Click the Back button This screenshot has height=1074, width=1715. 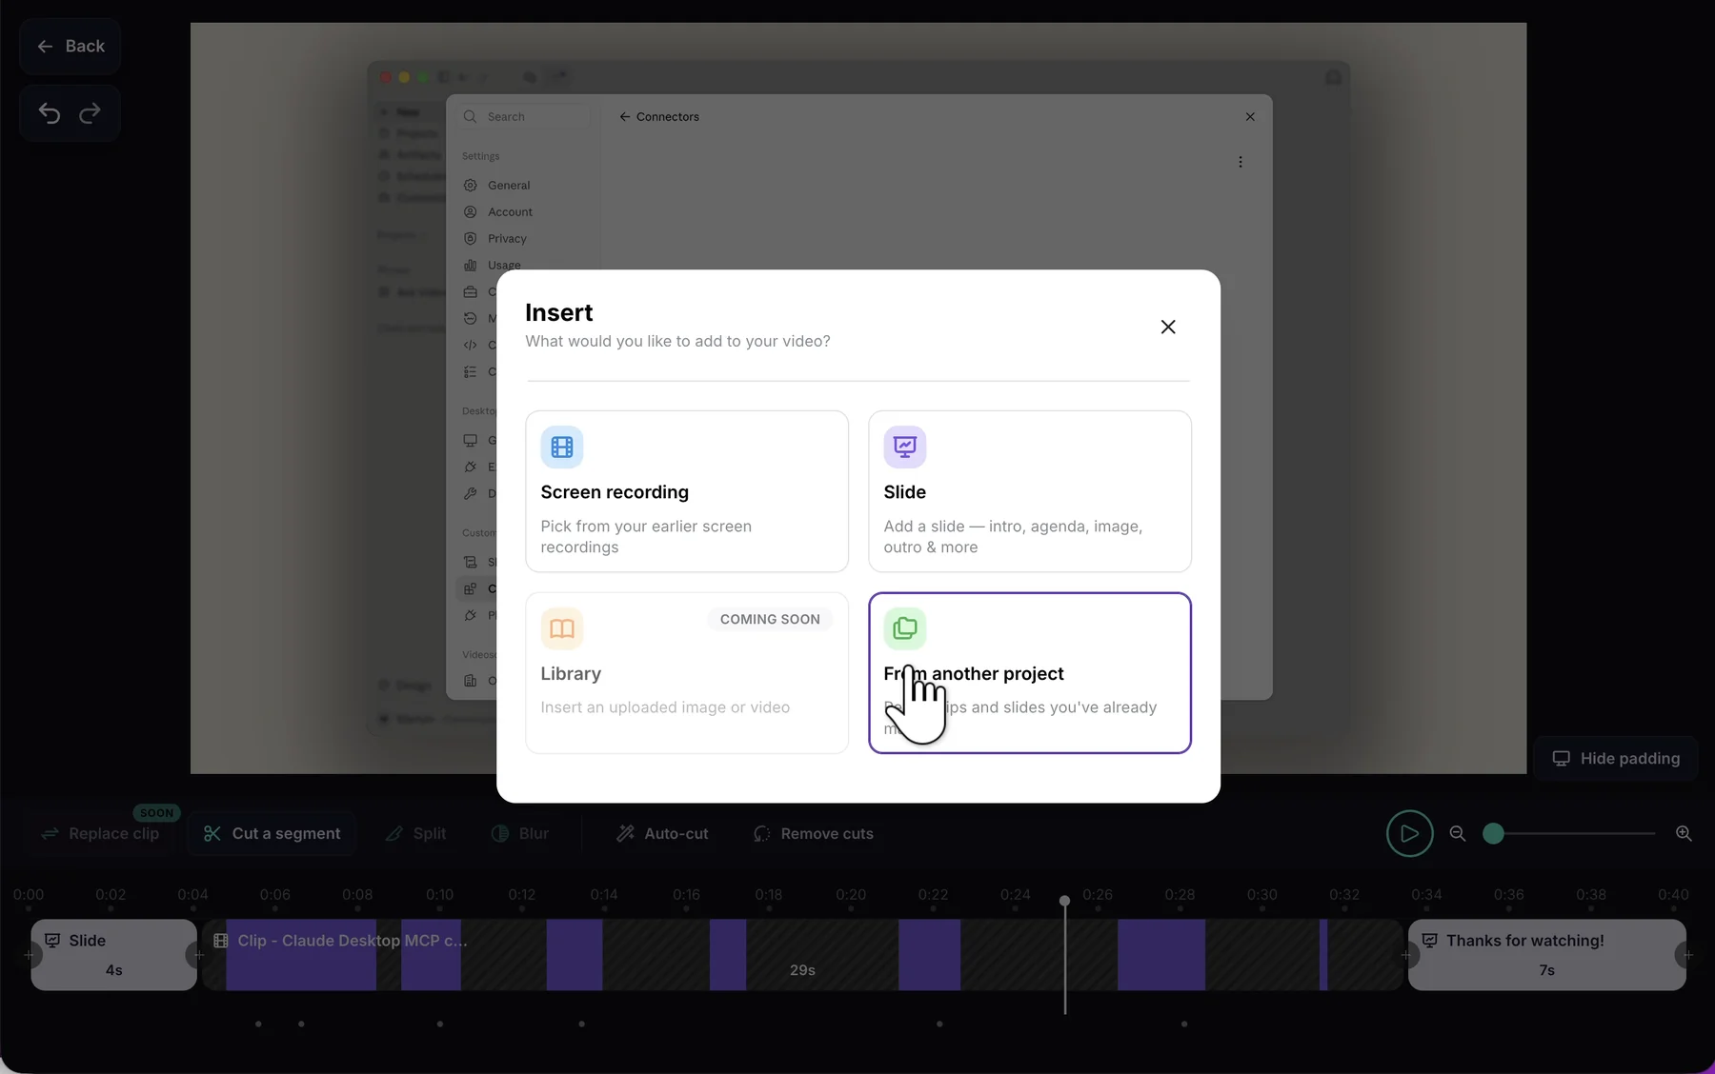point(71,46)
